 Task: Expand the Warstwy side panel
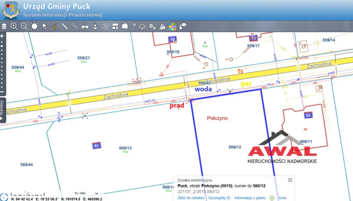3,110
